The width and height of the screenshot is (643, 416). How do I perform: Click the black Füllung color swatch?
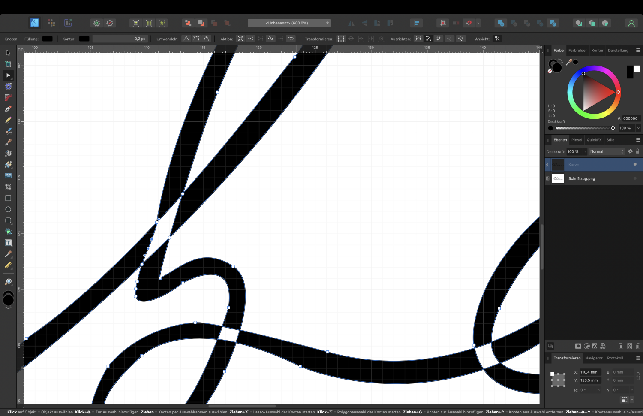click(47, 39)
